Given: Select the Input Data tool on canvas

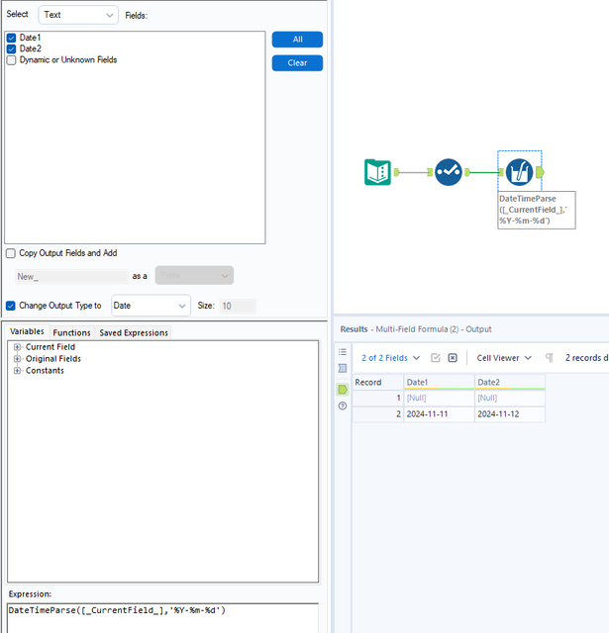Looking at the screenshot, I should [377, 172].
